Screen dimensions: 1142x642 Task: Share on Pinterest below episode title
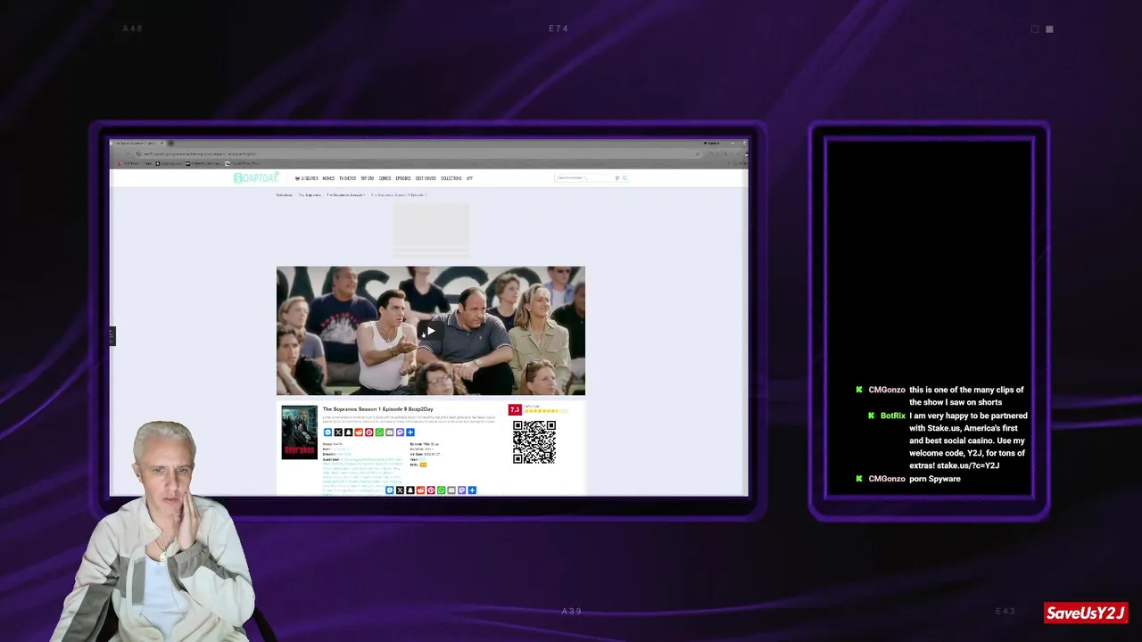368,432
